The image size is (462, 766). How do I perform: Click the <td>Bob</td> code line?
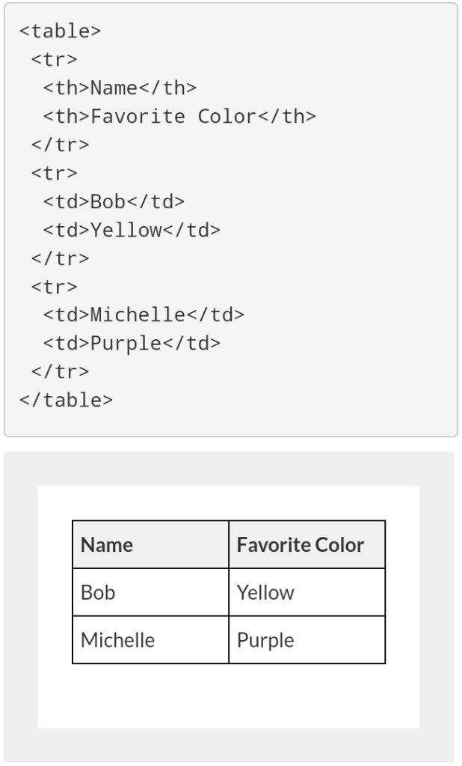(114, 201)
